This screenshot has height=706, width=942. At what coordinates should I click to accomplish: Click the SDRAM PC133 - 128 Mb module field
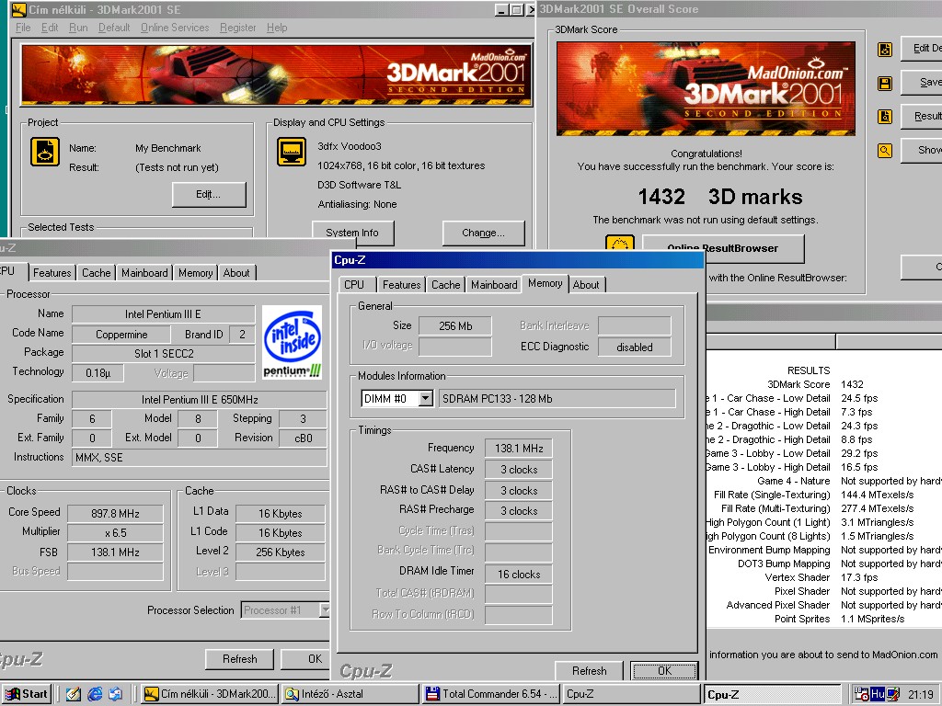pos(557,399)
